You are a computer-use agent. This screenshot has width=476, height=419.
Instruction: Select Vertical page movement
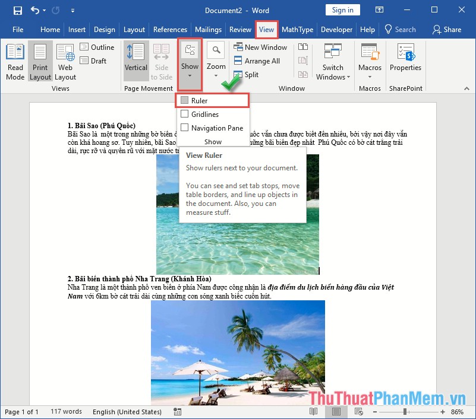(135, 59)
